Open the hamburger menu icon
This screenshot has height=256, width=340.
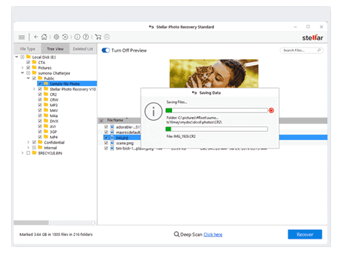[x=21, y=37]
